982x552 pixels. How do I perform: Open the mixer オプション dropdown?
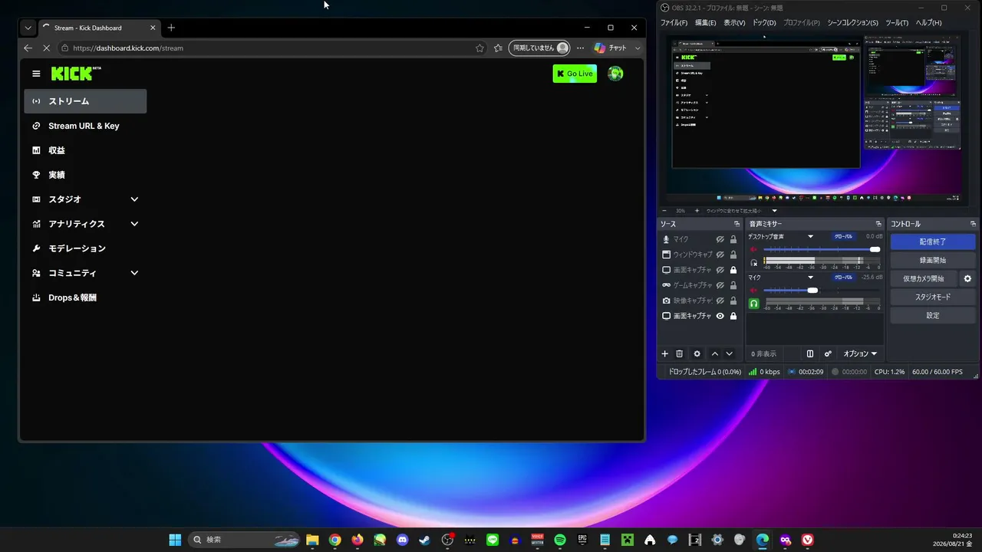(860, 353)
